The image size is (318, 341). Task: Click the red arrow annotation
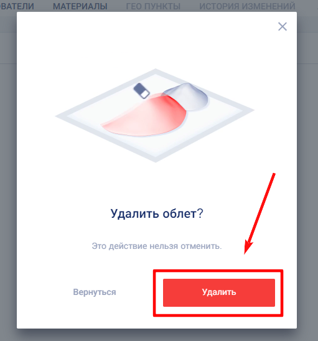pos(260,213)
